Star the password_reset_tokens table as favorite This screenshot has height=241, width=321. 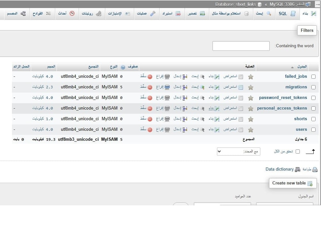tap(251, 98)
